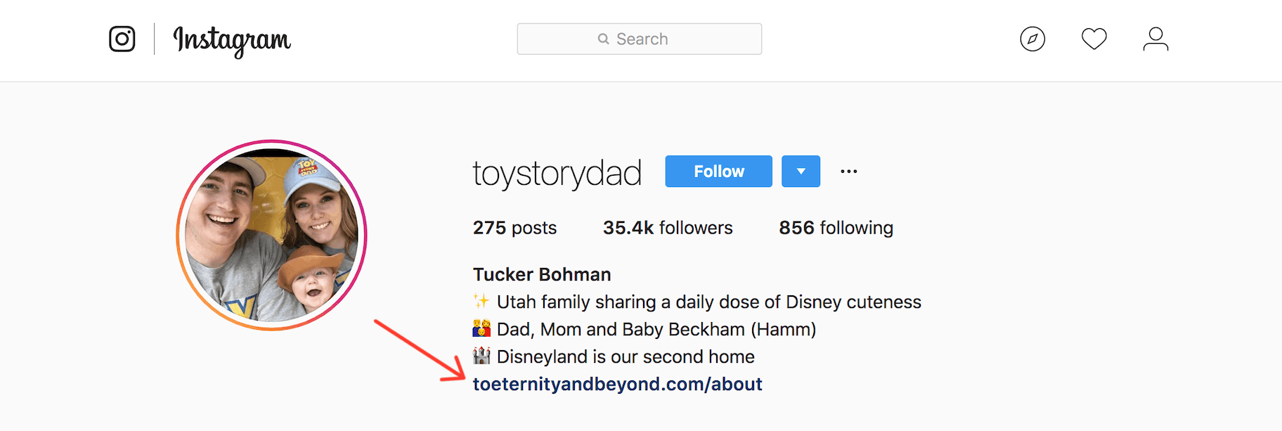Follow the toystorydad account
1282x431 pixels.
click(718, 172)
